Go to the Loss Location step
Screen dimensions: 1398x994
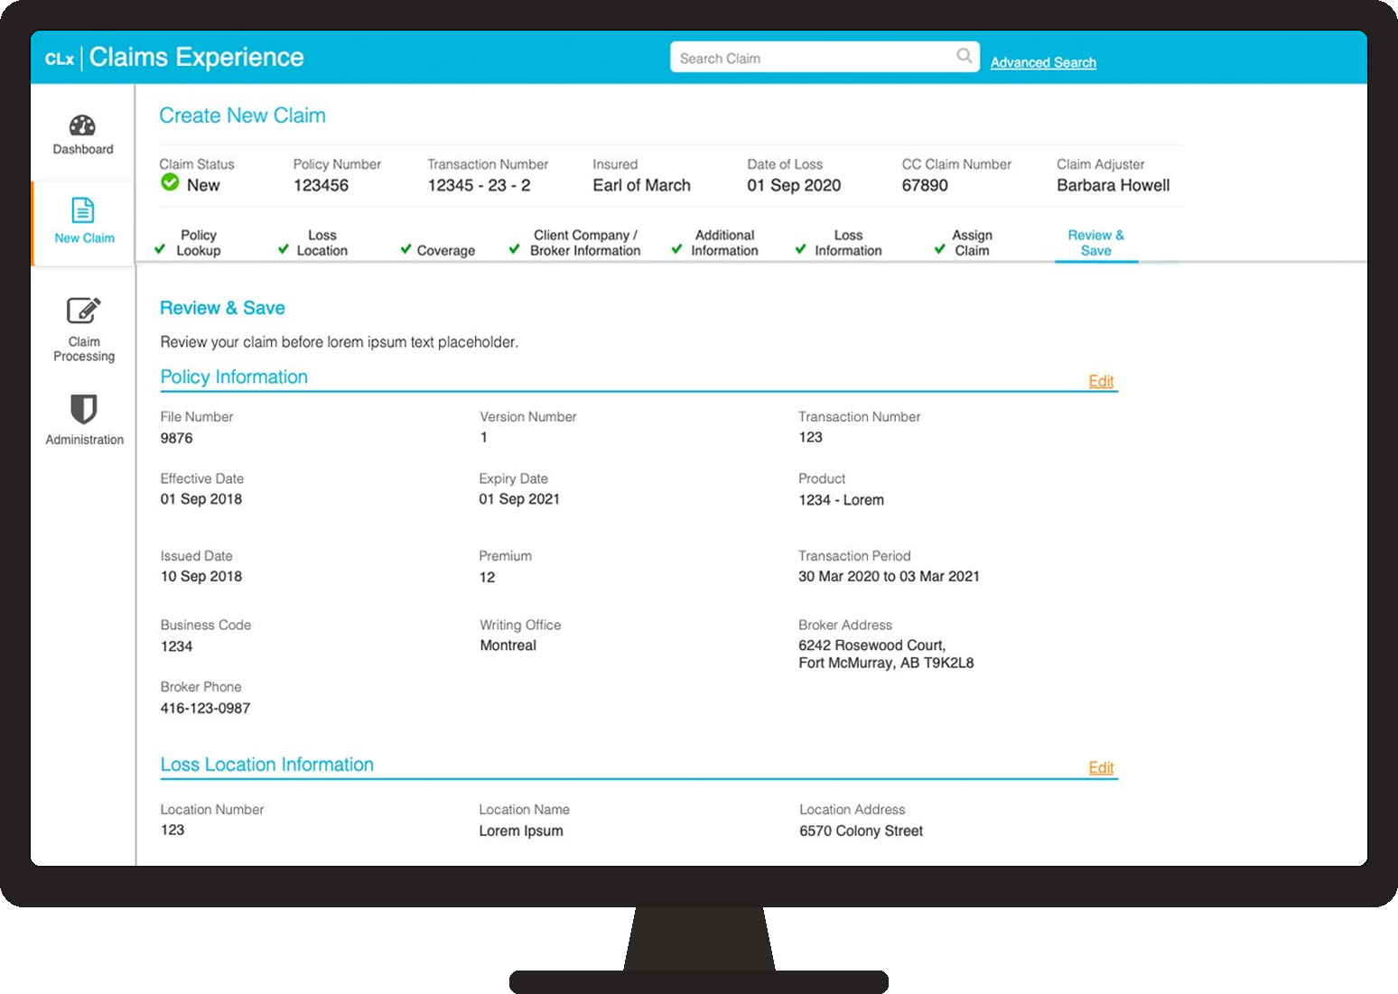[322, 243]
